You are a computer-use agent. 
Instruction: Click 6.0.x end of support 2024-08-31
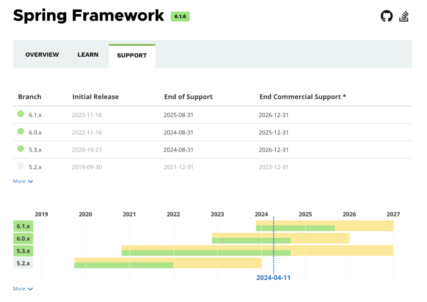(x=178, y=132)
